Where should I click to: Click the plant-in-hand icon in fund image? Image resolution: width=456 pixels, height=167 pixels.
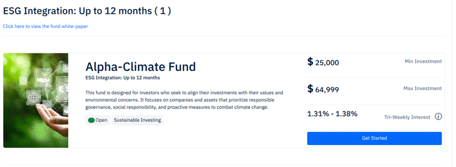point(43,77)
